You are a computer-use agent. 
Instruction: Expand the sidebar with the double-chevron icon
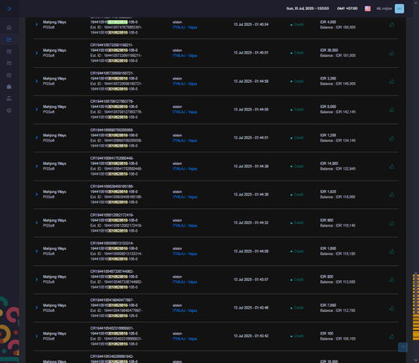(9, 8)
